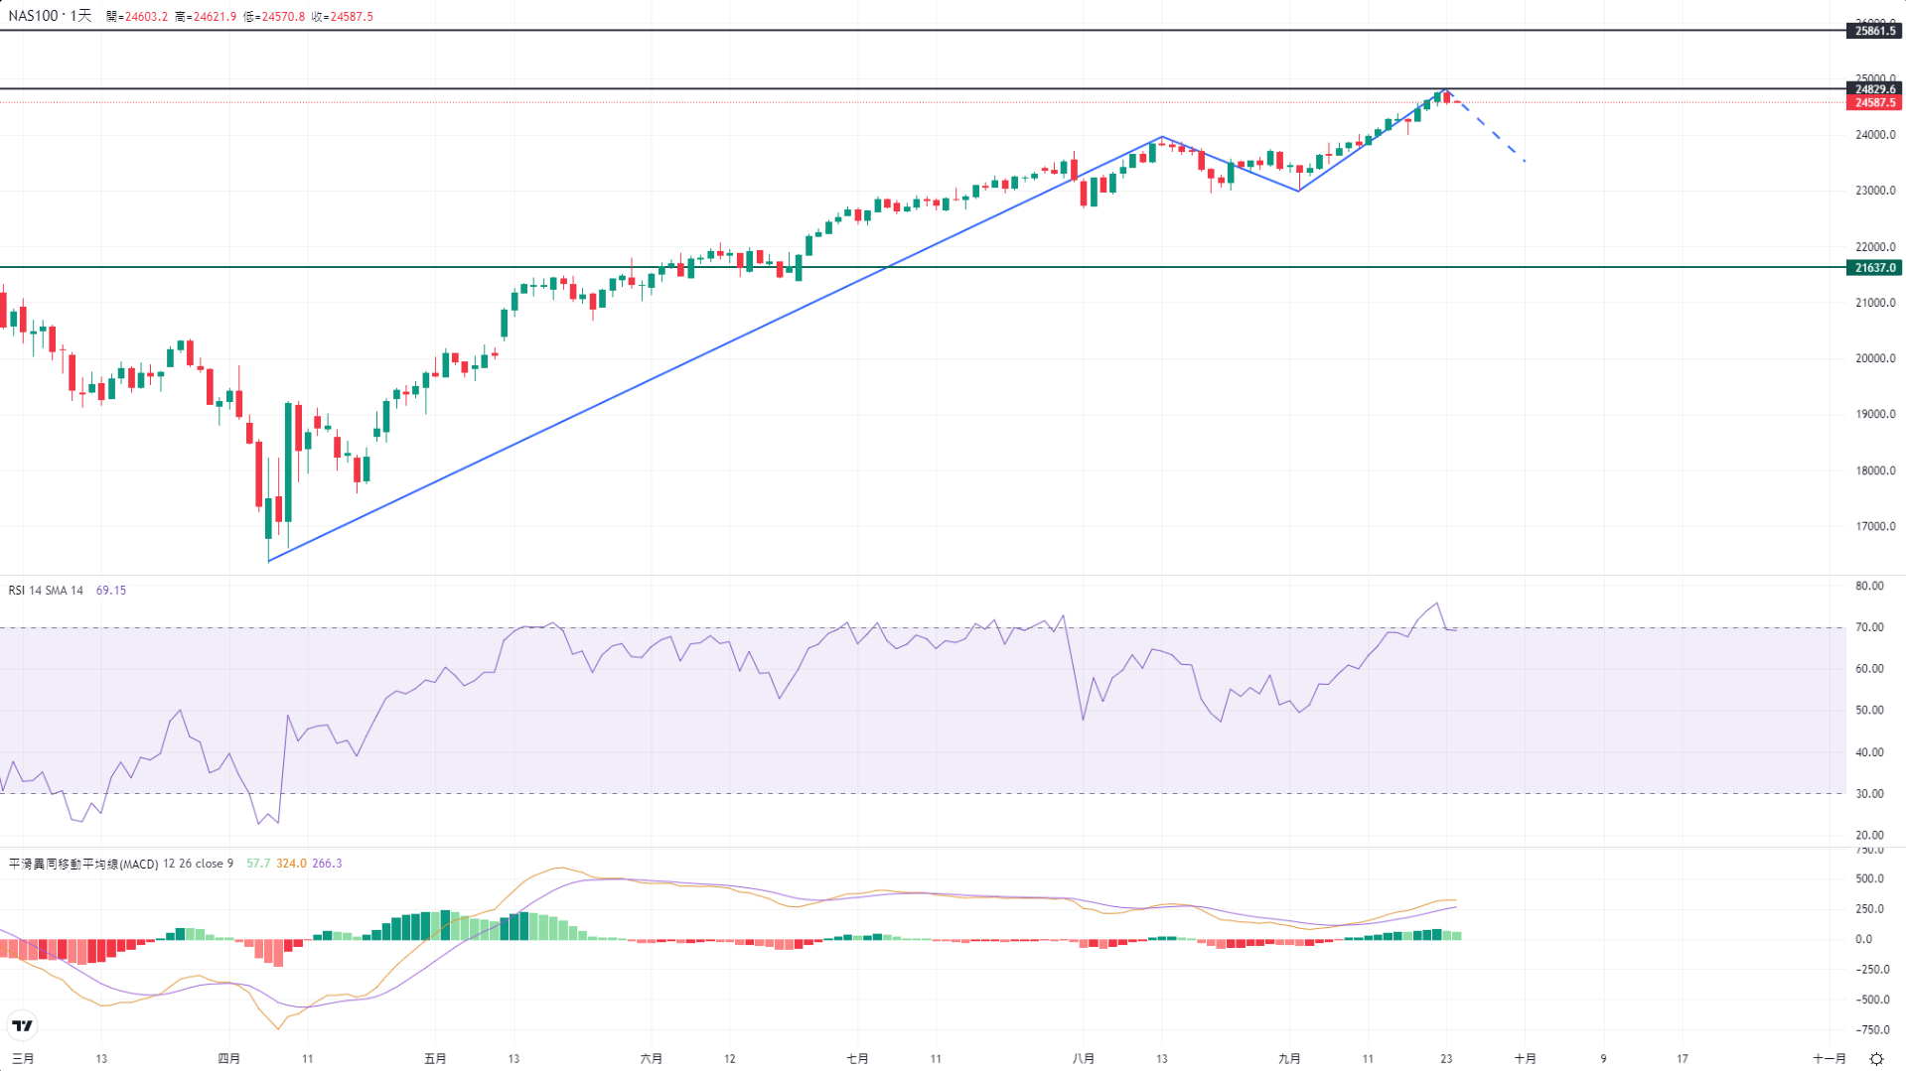Screen dimensions: 1906x1071
Task: Select the 七月 time axis label
Action: [857, 1059]
